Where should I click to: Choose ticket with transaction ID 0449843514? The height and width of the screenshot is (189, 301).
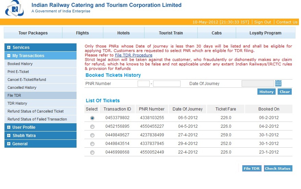coord(92,144)
